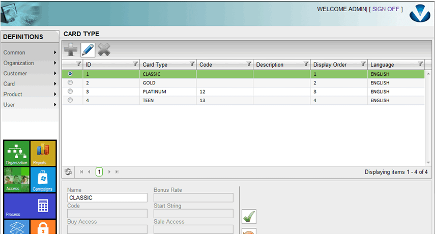Go to page 1 in pager
The height and width of the screenshot is (235, 435).
(99, 172)
